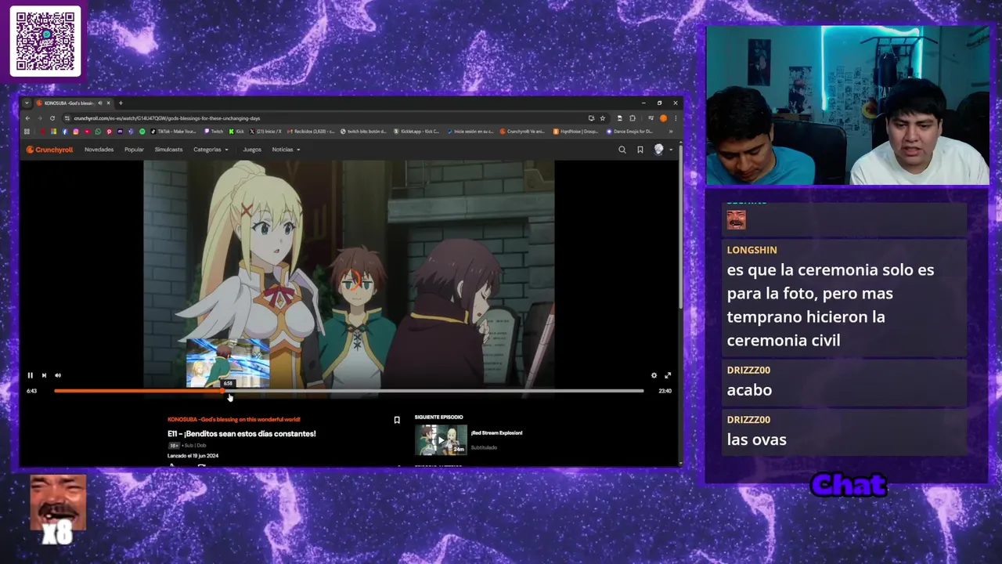
Task: Open the tab search dropdown arrow
Action: pyautogui.click(x=27, y=103)
